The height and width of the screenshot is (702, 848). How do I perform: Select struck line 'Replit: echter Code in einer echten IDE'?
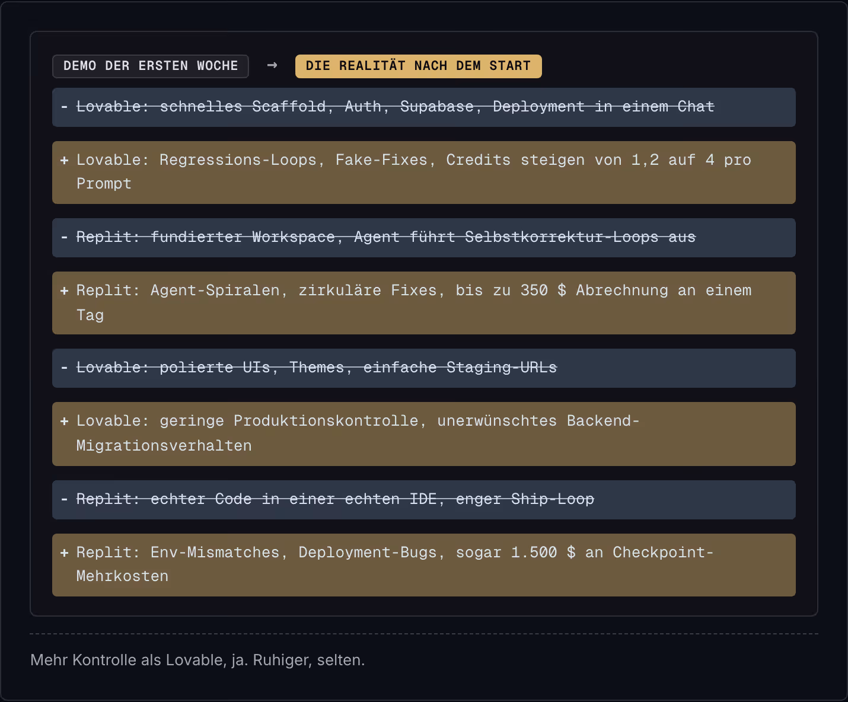click(424, 500)
